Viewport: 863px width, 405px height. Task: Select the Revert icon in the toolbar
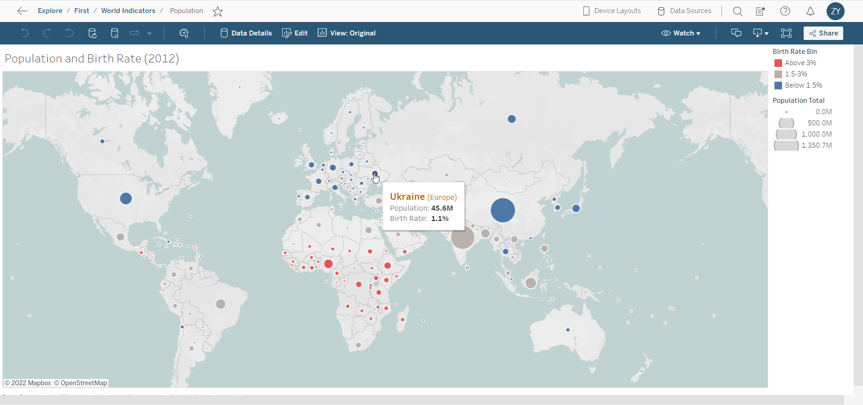(69, 33)
